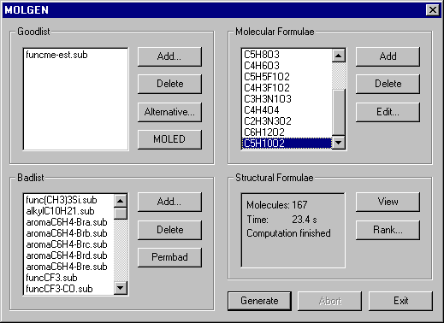Click Add in Molecular Formulae group
The image size is (444, 323).
pyautogui.click(x=388, y=56)
